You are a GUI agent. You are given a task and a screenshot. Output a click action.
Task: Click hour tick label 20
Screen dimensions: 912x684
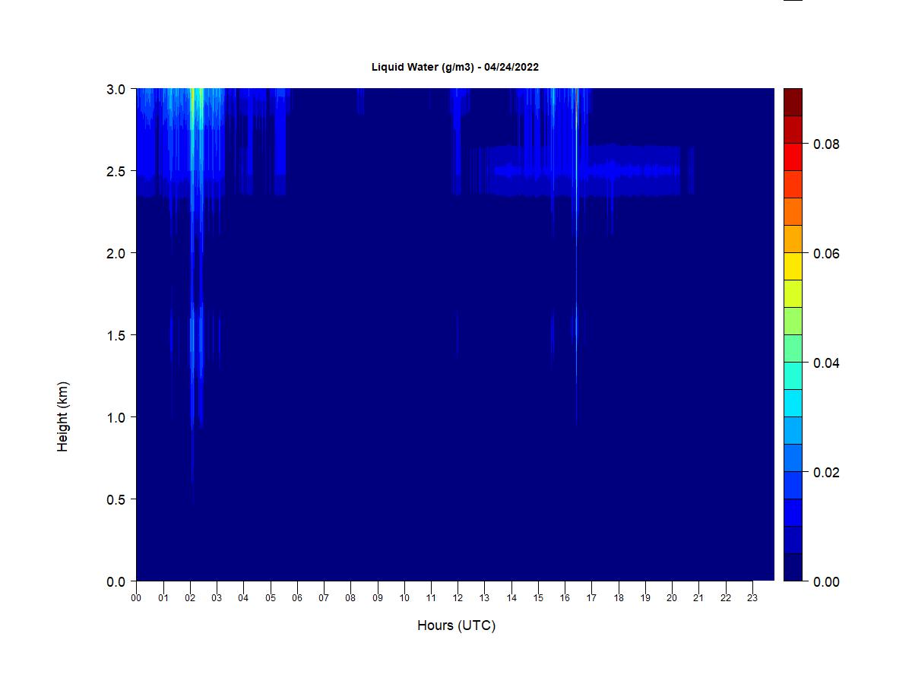click(x=672, y=598)
